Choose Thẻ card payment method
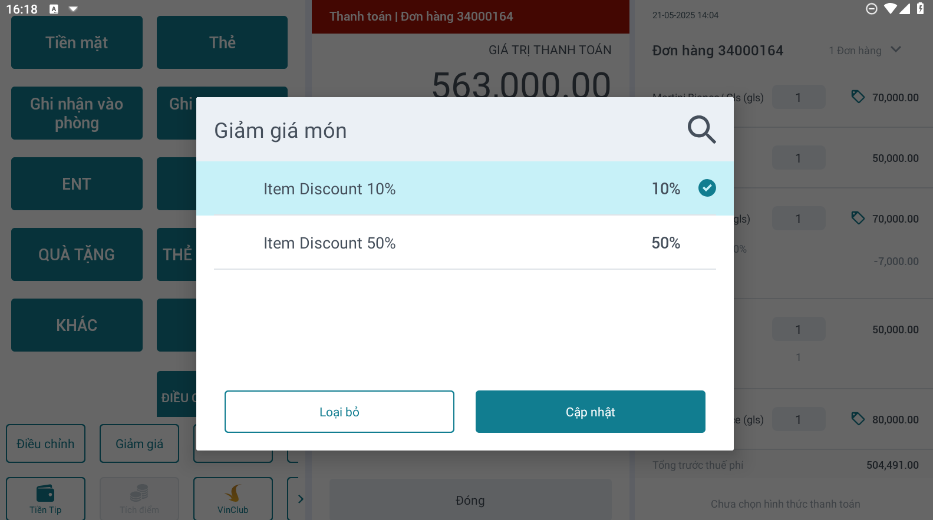933x520 pixels. pyautogui.click(x=222, y=42)
